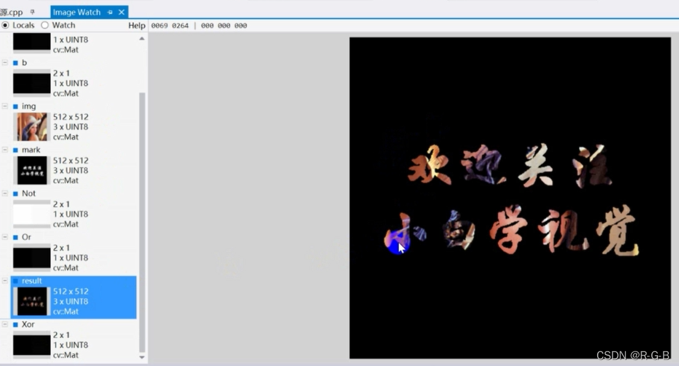Collapse the Or variable entry
Screen dimensions: 679x366
(5, 237)
